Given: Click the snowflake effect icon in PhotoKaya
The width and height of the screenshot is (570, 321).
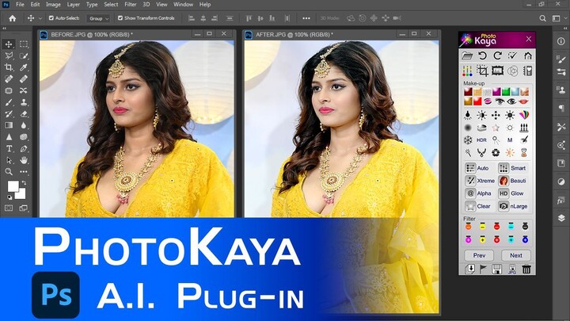Looking at the screenshot, I should tap(468, 140).
